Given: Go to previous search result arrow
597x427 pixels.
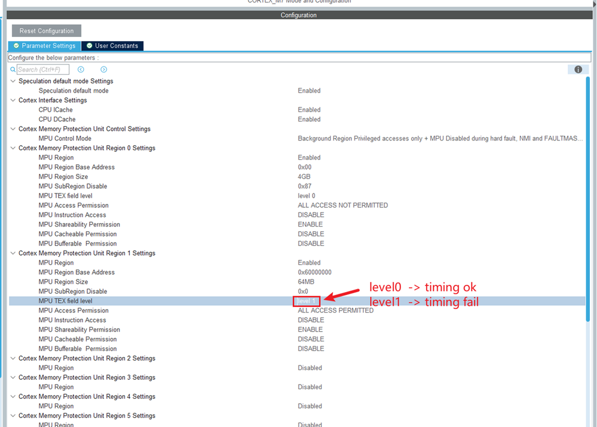Looking at the screenshot, I should (81, 69).
